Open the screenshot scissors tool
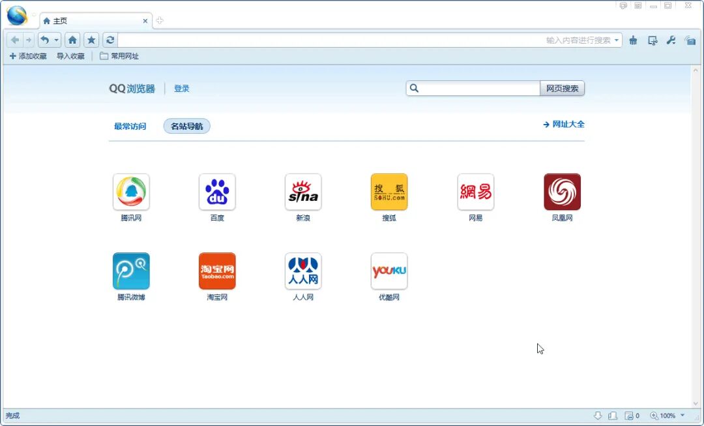This screenshot has height=426, width=704. (653, 40)
